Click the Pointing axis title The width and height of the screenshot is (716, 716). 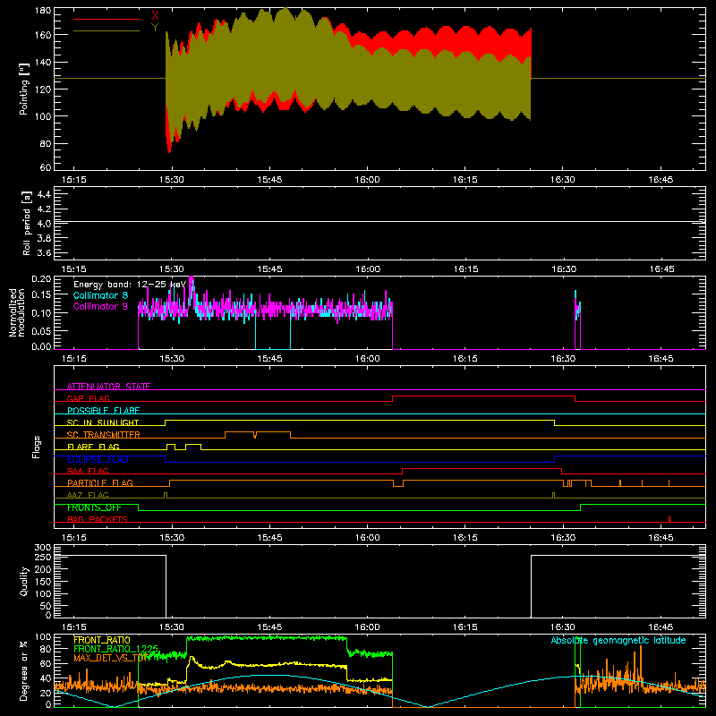coord(24,89)
